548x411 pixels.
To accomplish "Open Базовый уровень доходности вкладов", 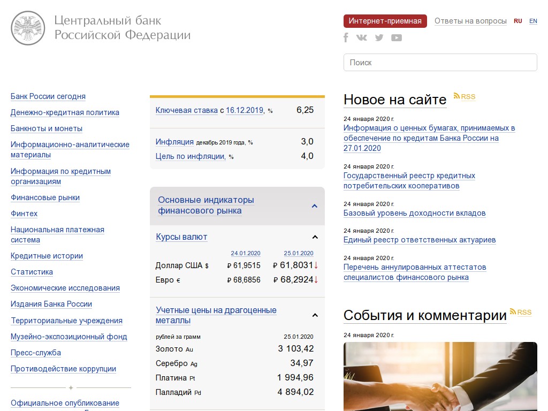I will [415, 213].
